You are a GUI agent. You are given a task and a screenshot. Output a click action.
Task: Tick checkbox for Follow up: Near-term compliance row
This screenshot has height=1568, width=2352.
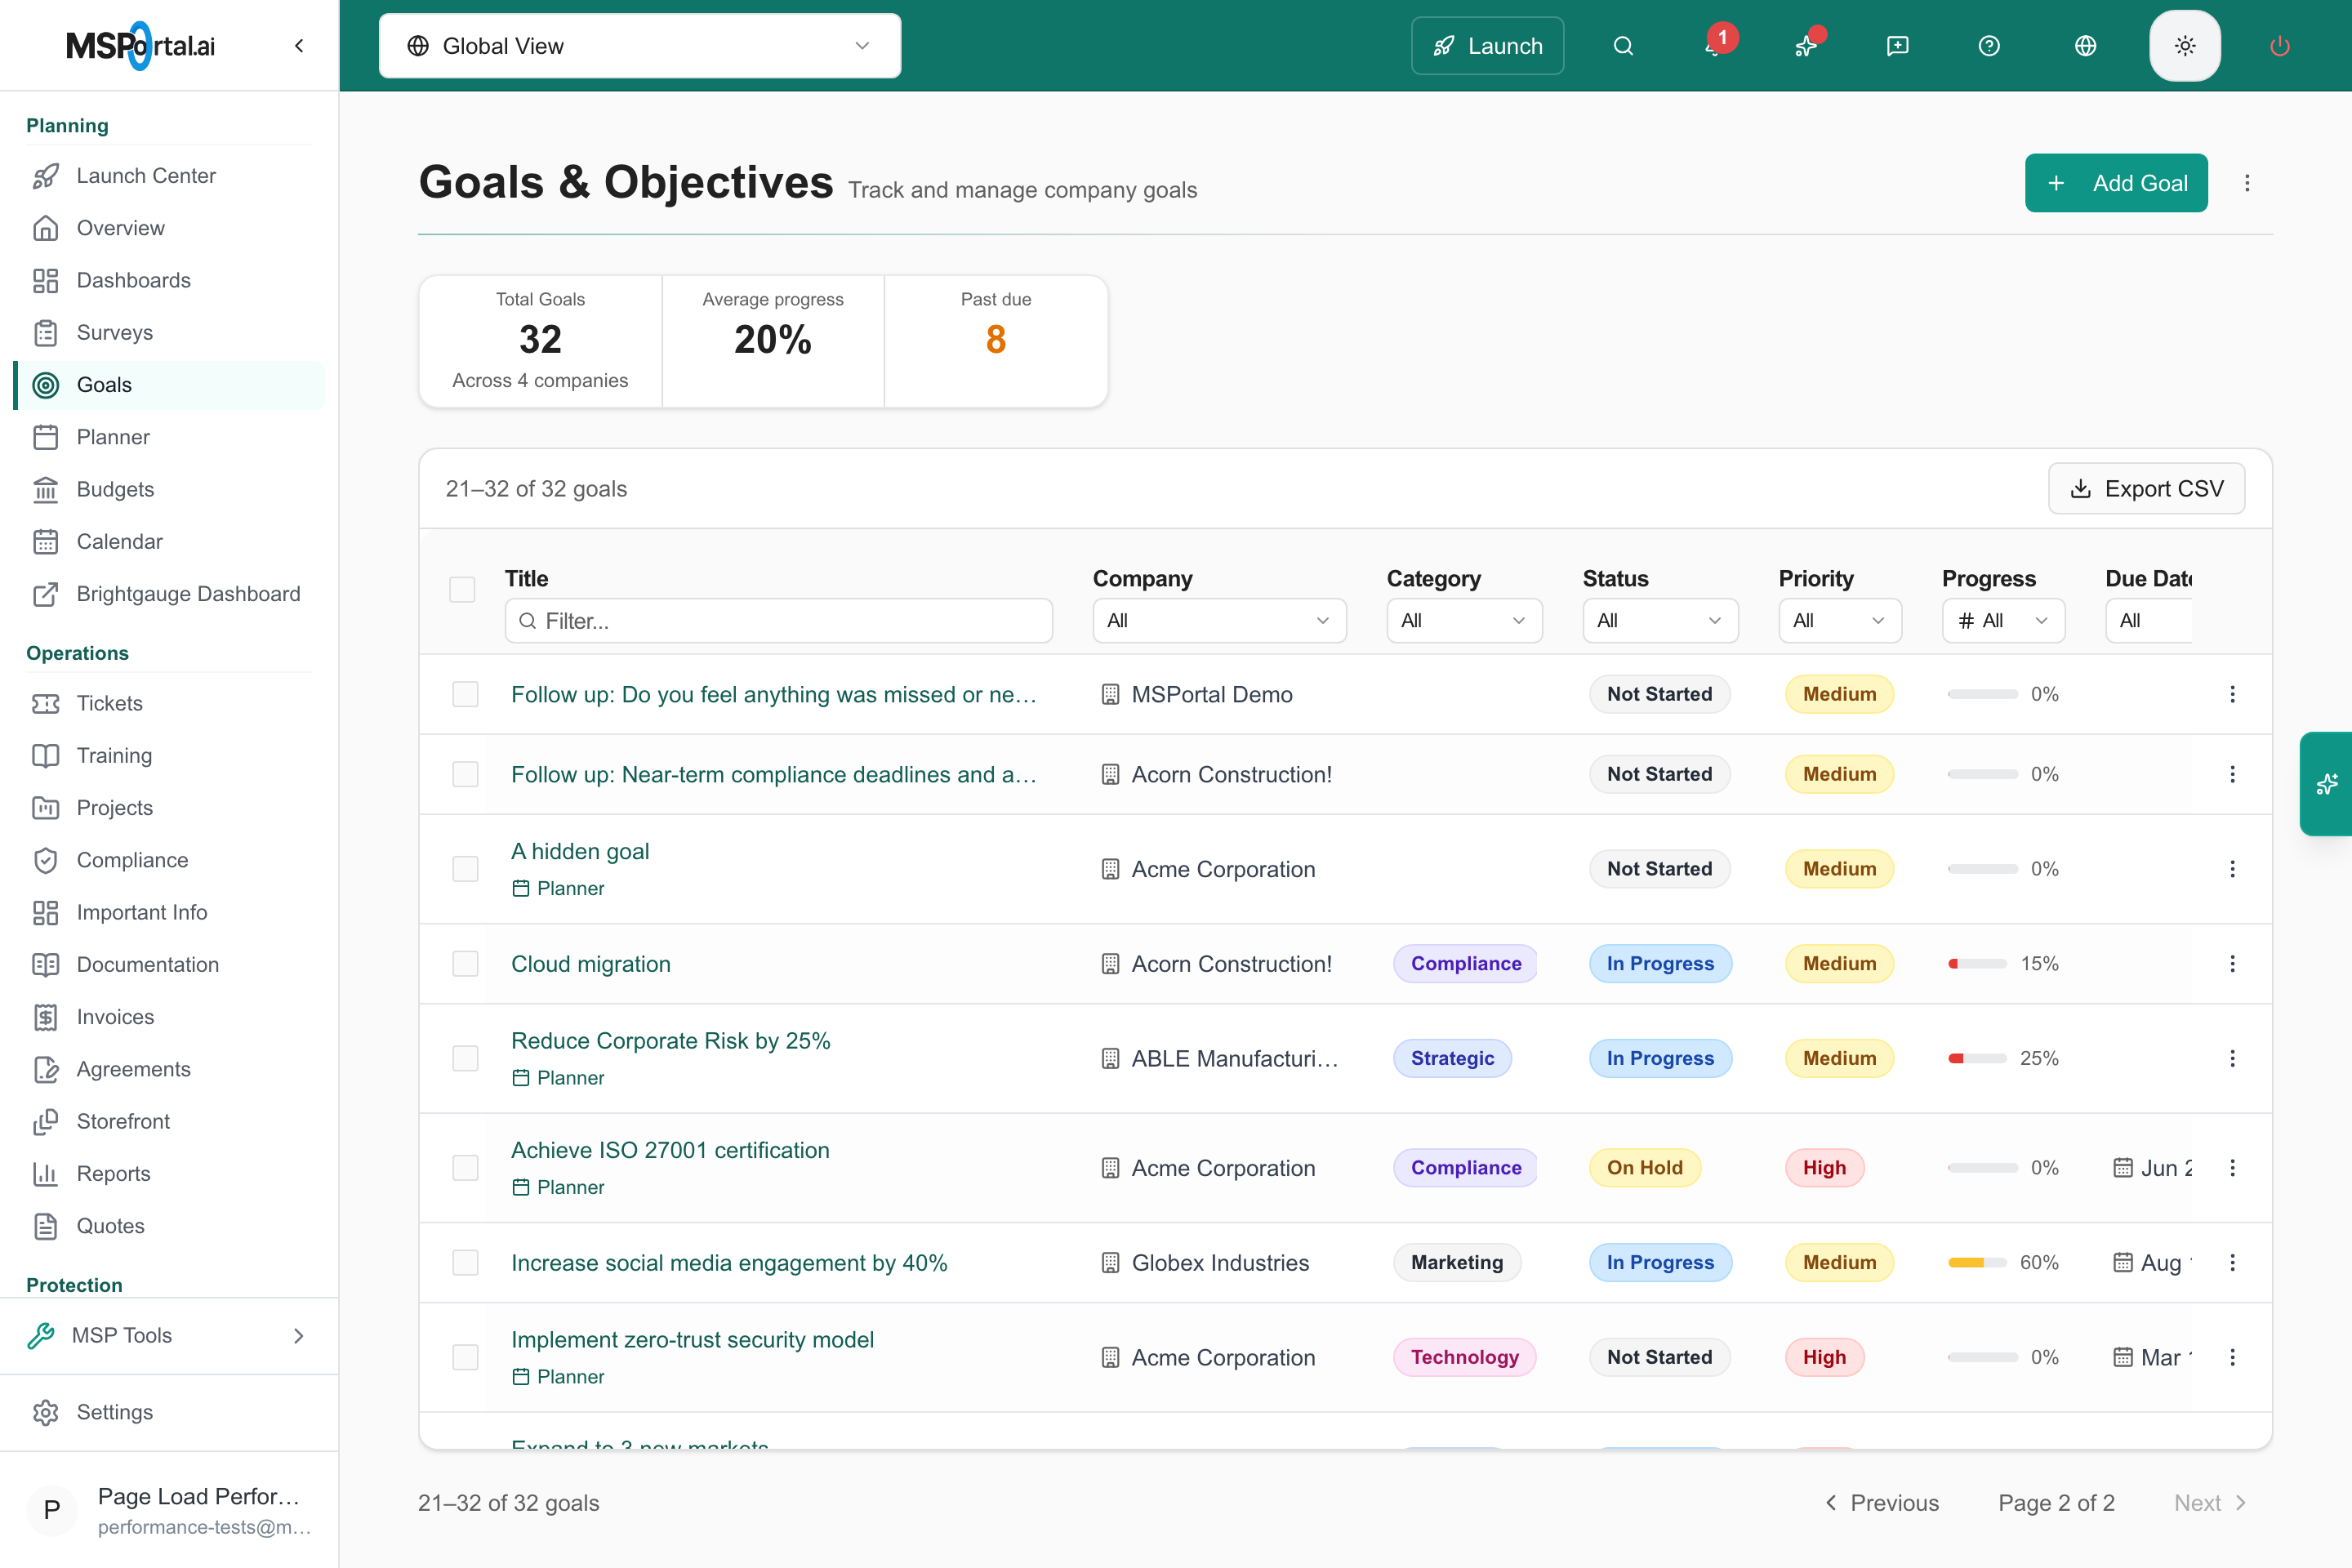[x=465, y=774]
